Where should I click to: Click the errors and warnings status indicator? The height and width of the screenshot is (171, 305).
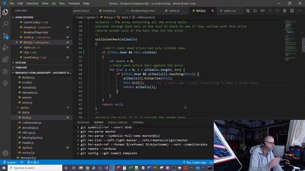click(x=33, y=162)
